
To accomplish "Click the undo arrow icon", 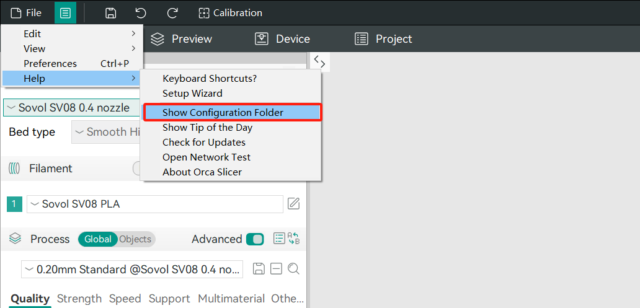I will click(141, 13).
